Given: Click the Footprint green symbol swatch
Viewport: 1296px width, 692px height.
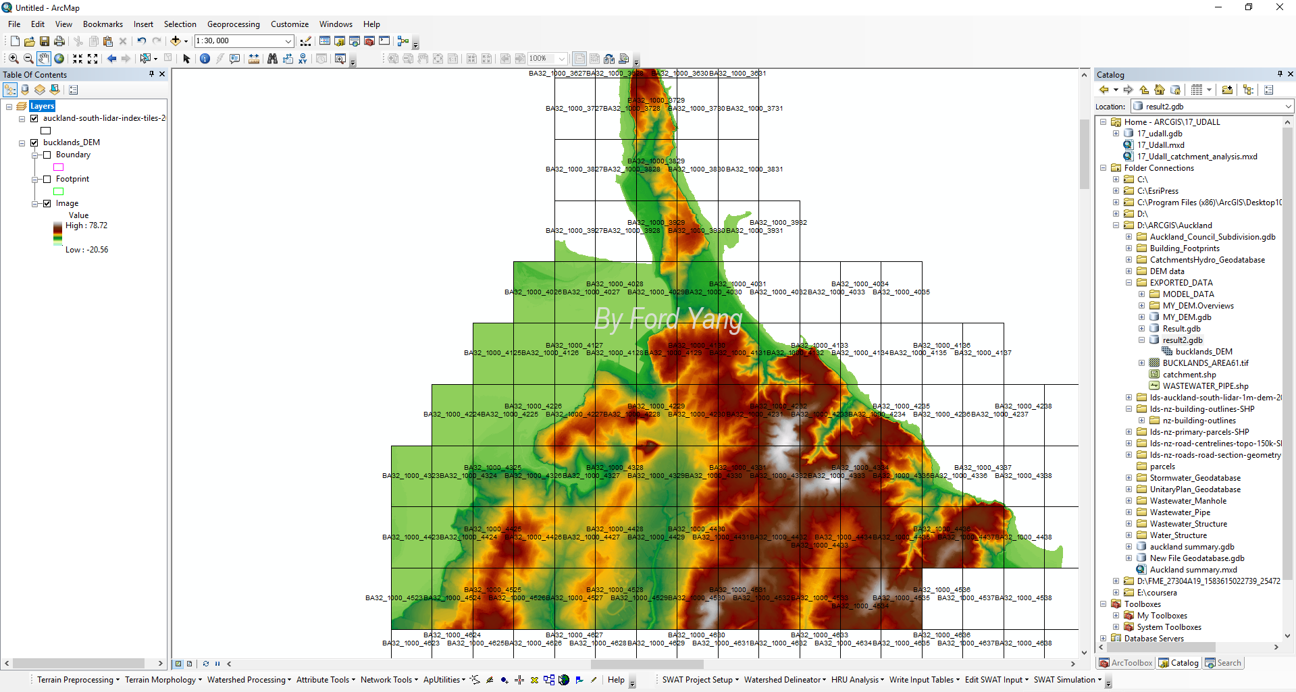Looking at the screenshot, I should pos(59,191).
